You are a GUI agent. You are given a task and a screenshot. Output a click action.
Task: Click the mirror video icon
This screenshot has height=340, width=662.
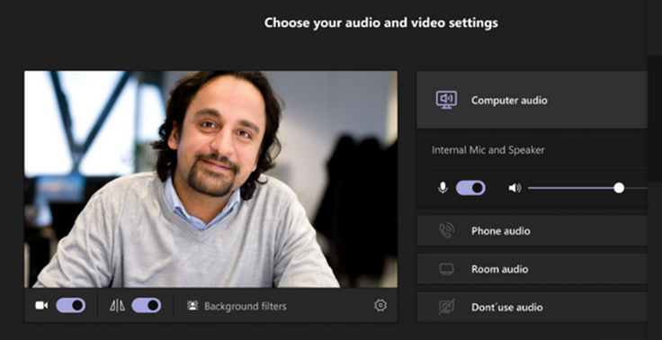click(117, 305)
